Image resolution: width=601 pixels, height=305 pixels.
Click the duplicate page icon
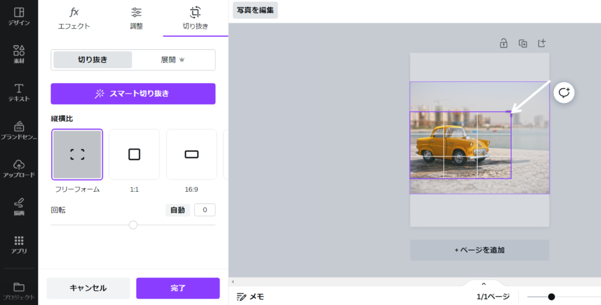point(522,43)
